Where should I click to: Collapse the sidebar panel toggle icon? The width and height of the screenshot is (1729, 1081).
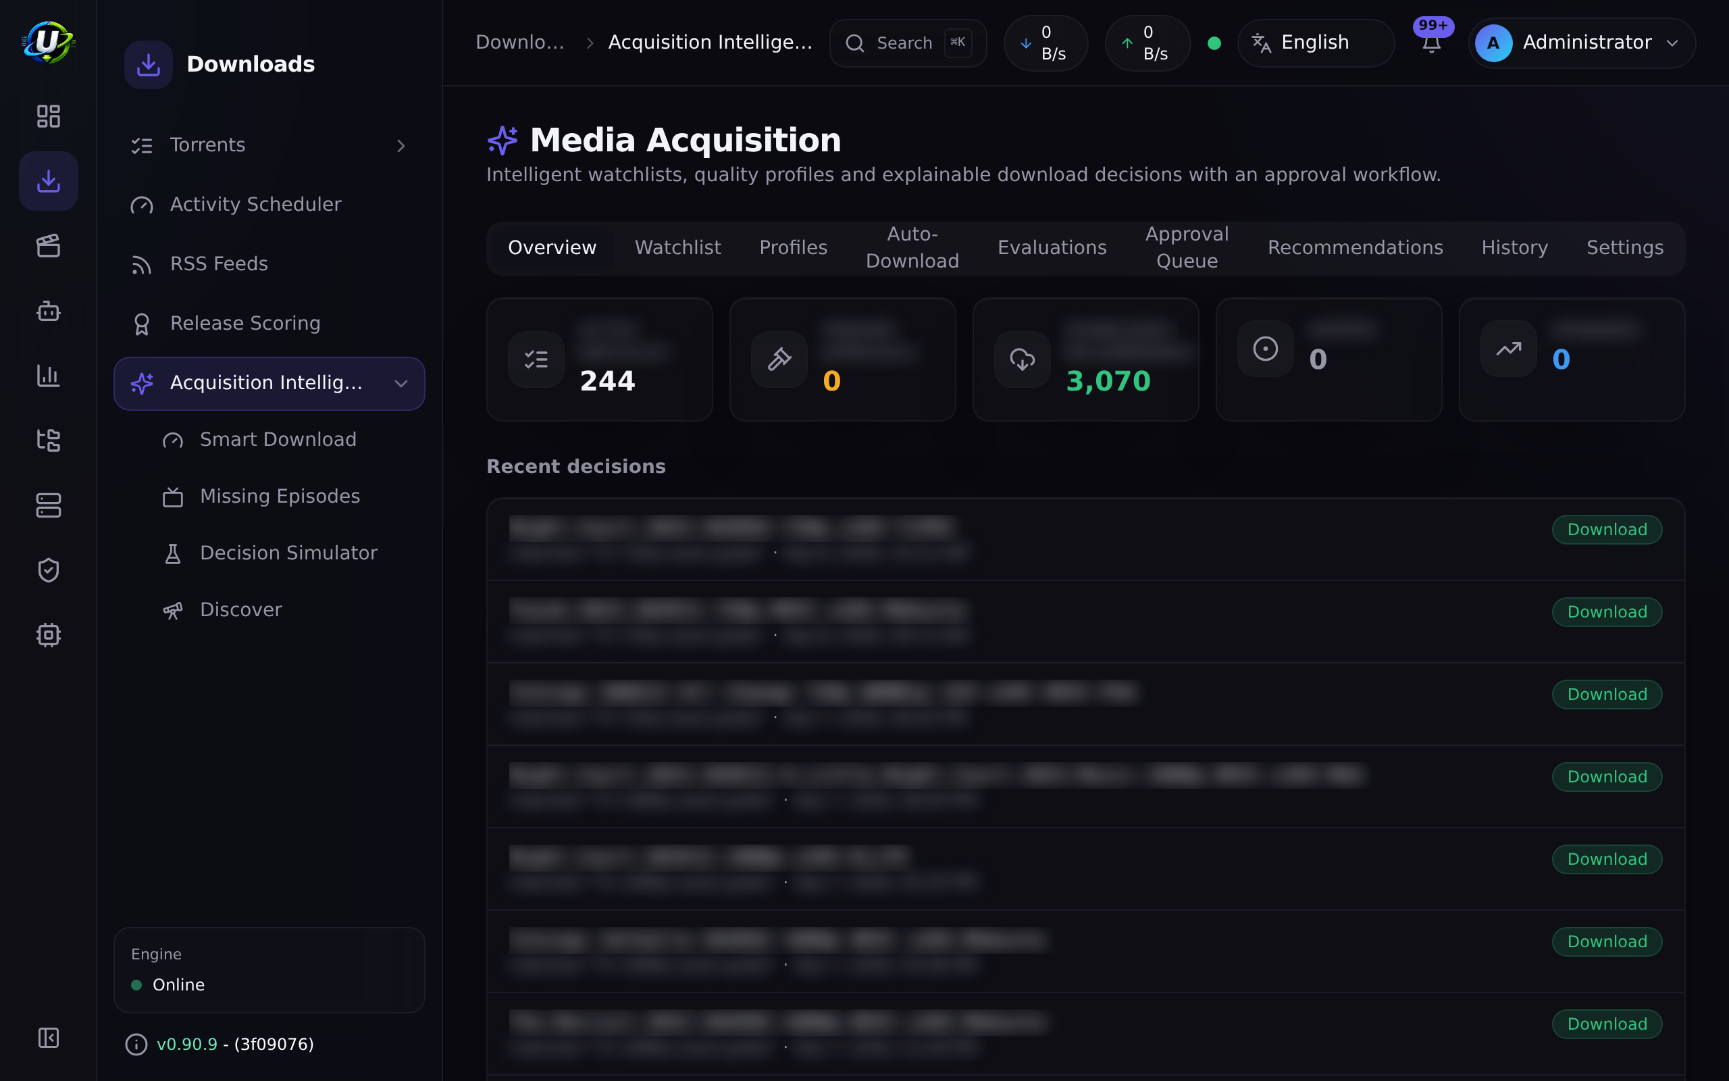(x=48, y=1037)
